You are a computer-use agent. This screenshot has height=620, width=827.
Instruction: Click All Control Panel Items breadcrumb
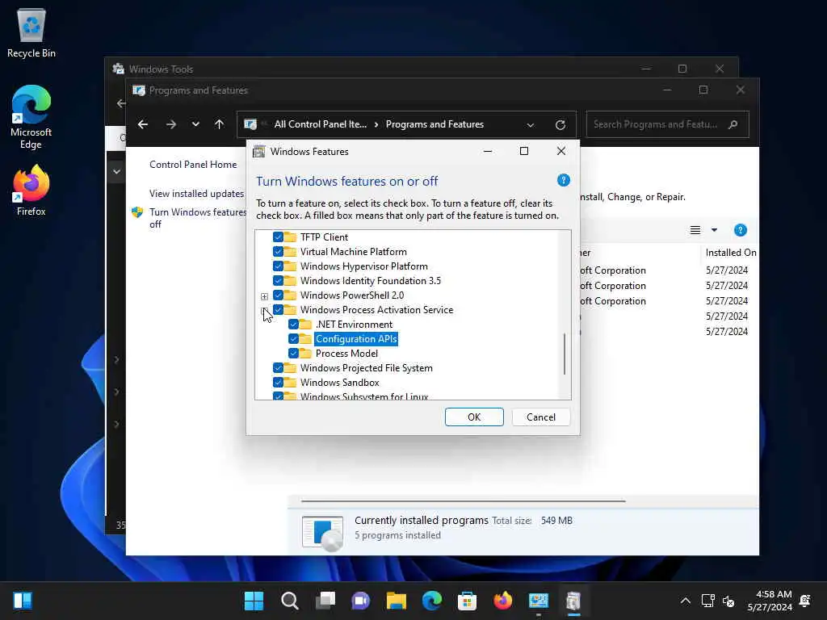tap(320, 124)
